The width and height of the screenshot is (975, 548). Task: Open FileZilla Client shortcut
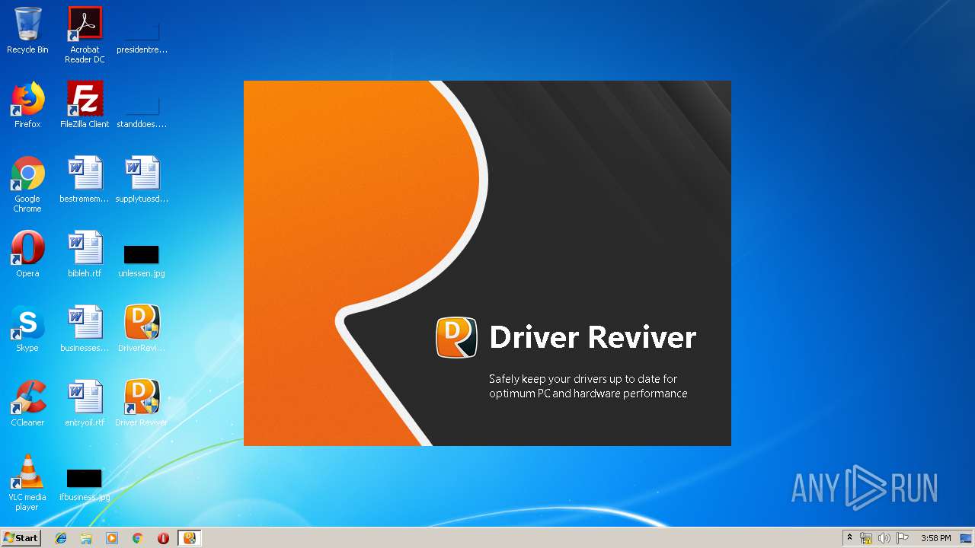tap(85, 105)
